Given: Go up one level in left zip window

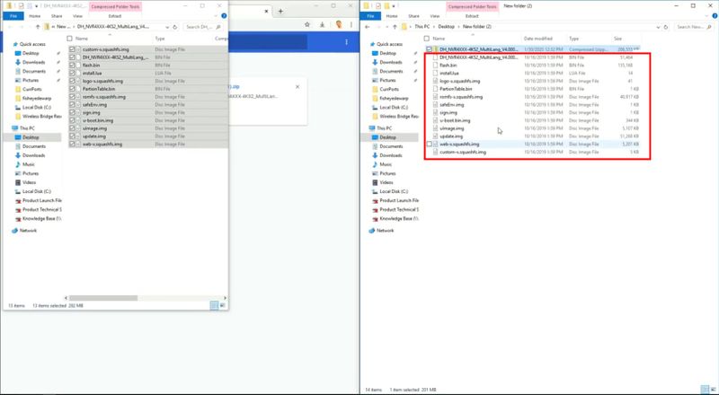Looking at the screenshot, I should 38,27.
